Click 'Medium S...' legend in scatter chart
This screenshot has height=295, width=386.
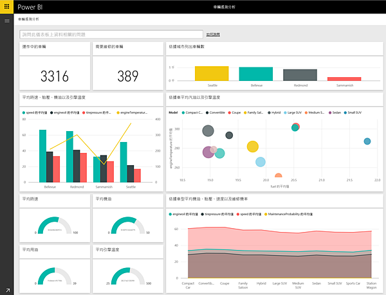[315, 112]
